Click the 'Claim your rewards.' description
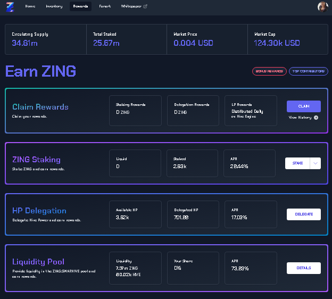This screenshot has height=299, width=332. pos(29,117)
